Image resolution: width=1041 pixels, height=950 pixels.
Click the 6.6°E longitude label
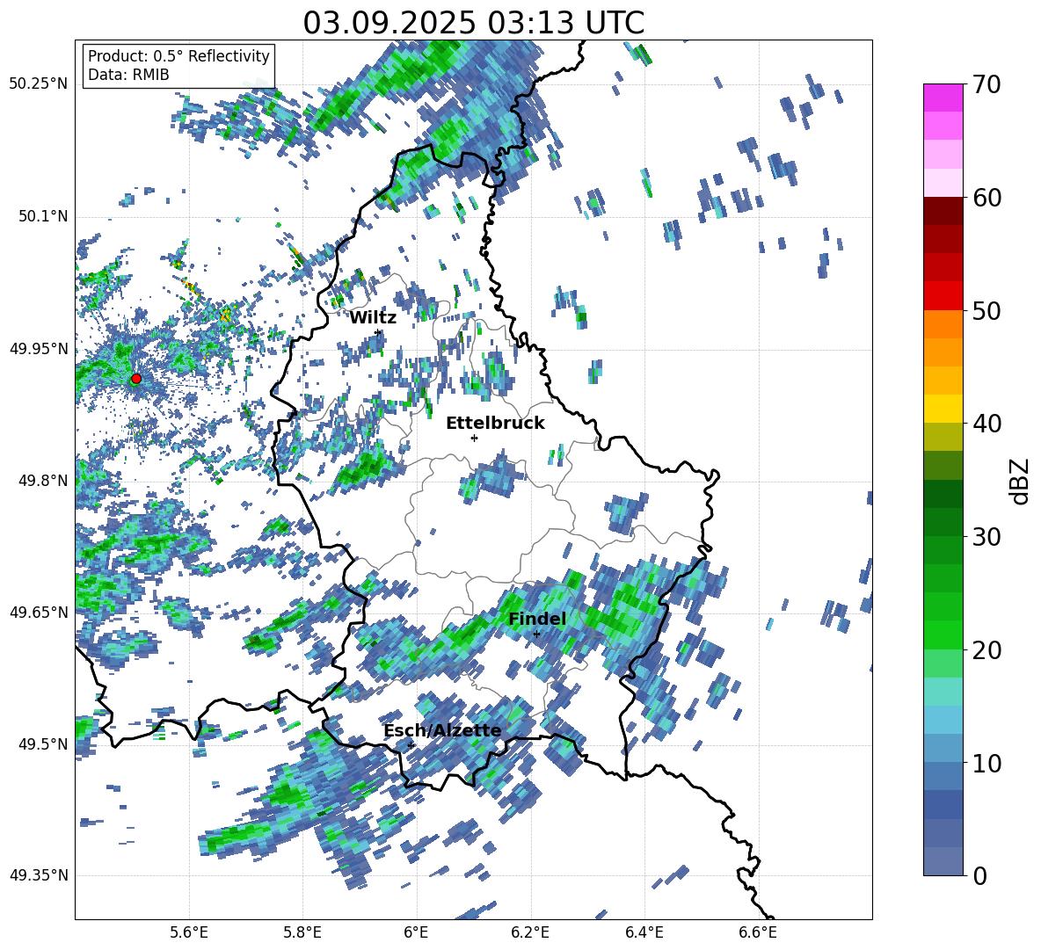click(758, 932)
